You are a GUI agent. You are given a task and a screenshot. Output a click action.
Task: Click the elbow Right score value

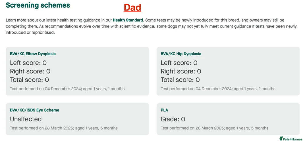48,71
